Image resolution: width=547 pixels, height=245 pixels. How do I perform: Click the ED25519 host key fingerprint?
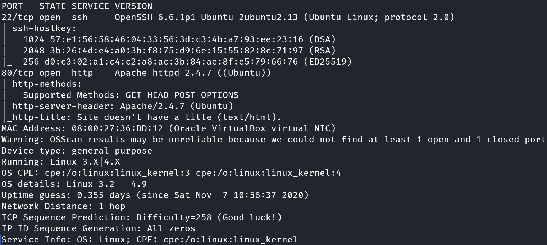tap(187, 62)
